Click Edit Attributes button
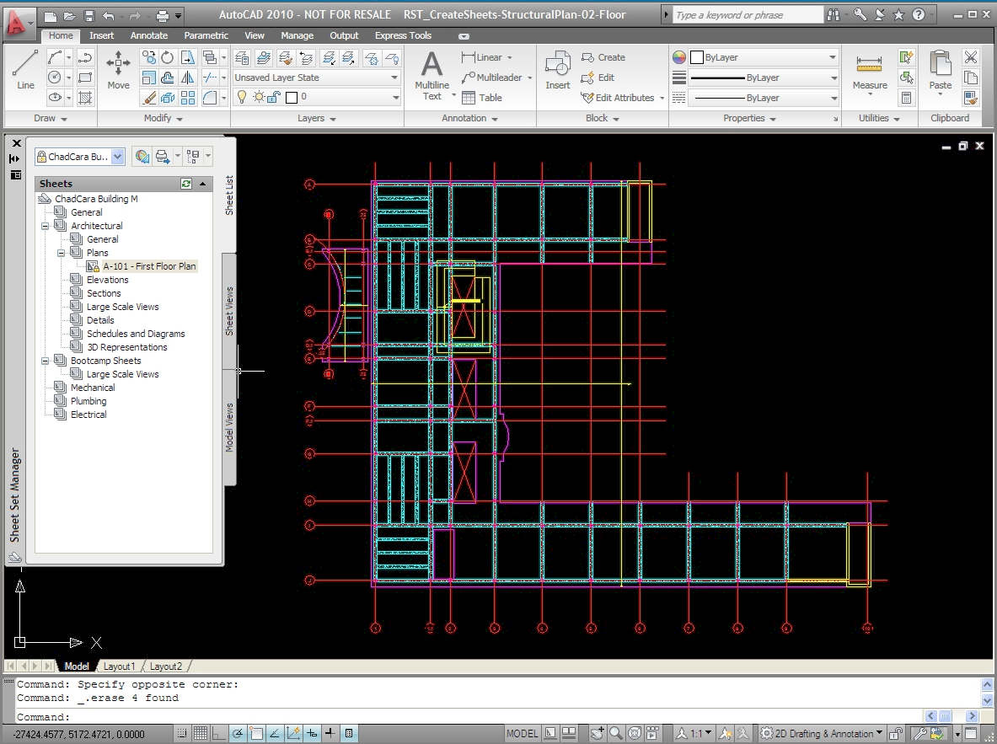 point(622,98)
